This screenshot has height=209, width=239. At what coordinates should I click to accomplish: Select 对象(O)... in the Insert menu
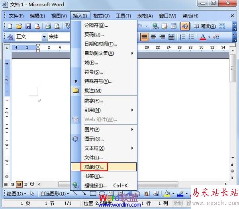(x=104, y=167)
